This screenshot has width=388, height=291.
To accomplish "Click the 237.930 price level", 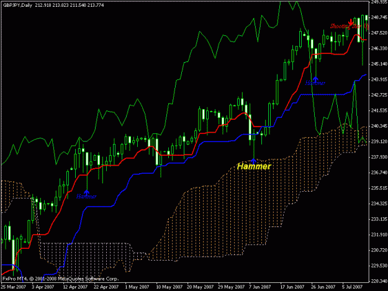I will coord(379,157).
